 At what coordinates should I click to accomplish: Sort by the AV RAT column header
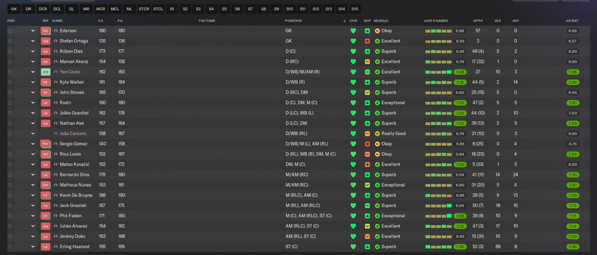click(x=572, y=21)
